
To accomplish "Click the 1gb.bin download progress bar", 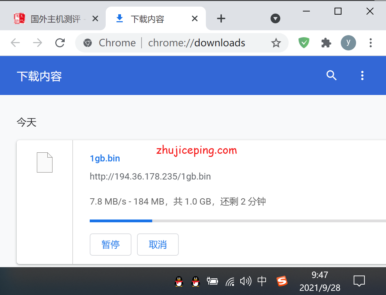I will tap(236, 221).
